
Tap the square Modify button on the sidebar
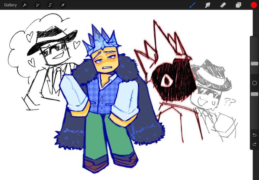[255, 83]
